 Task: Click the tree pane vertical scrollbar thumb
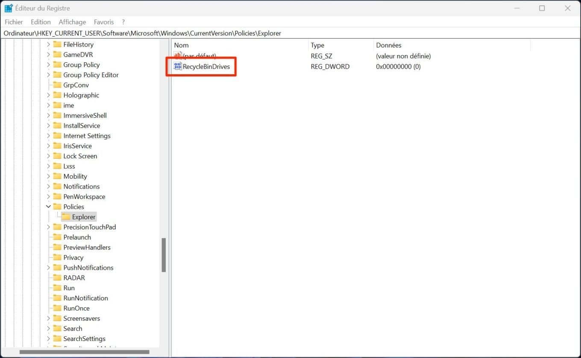tap(164, 255)
